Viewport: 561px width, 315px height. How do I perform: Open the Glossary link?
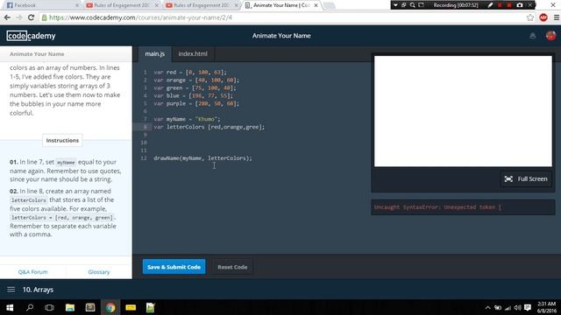pos(99,272)
